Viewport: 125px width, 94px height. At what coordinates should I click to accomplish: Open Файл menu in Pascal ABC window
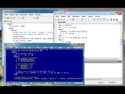(6, 15)
